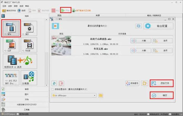
Task: Click 选项 for 远处千山浓淡妆.mkv
Action: tap(162, 41)
